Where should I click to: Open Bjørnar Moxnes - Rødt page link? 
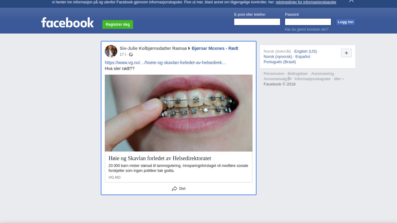(x=215, y=48)
